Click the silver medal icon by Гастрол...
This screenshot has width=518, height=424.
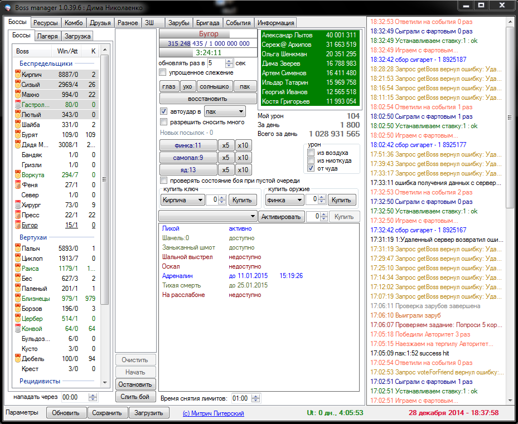18,105
